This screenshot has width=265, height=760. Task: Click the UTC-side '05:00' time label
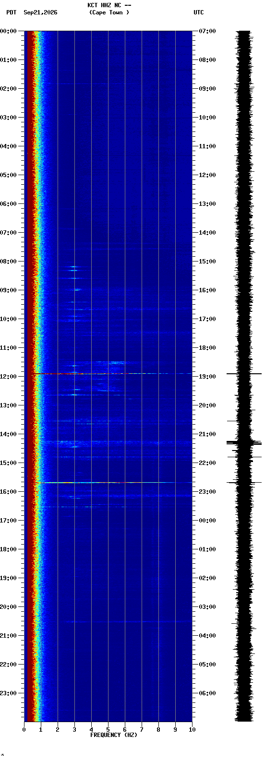point(207,665)
